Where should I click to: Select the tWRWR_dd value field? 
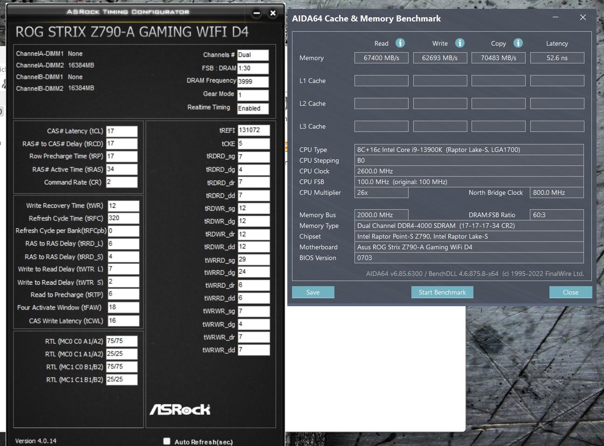coord(254,350)
